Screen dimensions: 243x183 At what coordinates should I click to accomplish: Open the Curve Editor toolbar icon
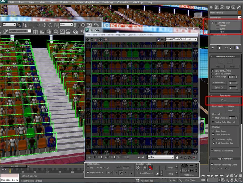(x=62, y=32)
